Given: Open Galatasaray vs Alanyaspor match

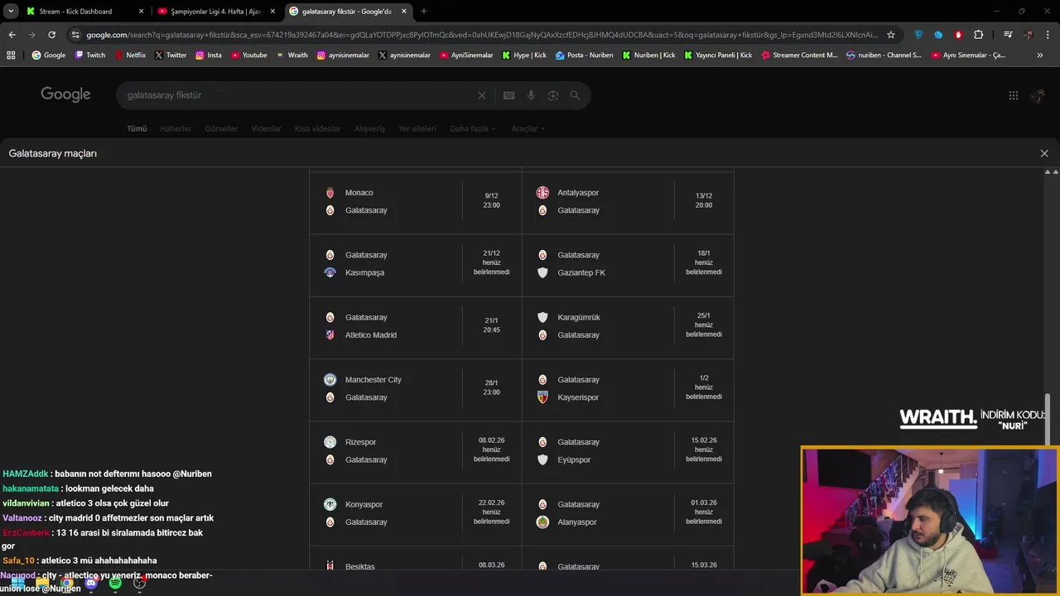Looking at the screenshot, I should tap(628, 514).
